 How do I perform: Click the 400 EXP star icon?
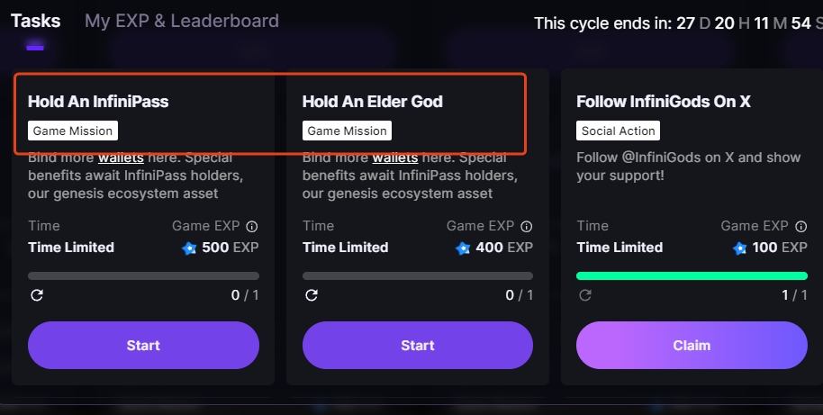pyautogui.click(x=463, y=248)
